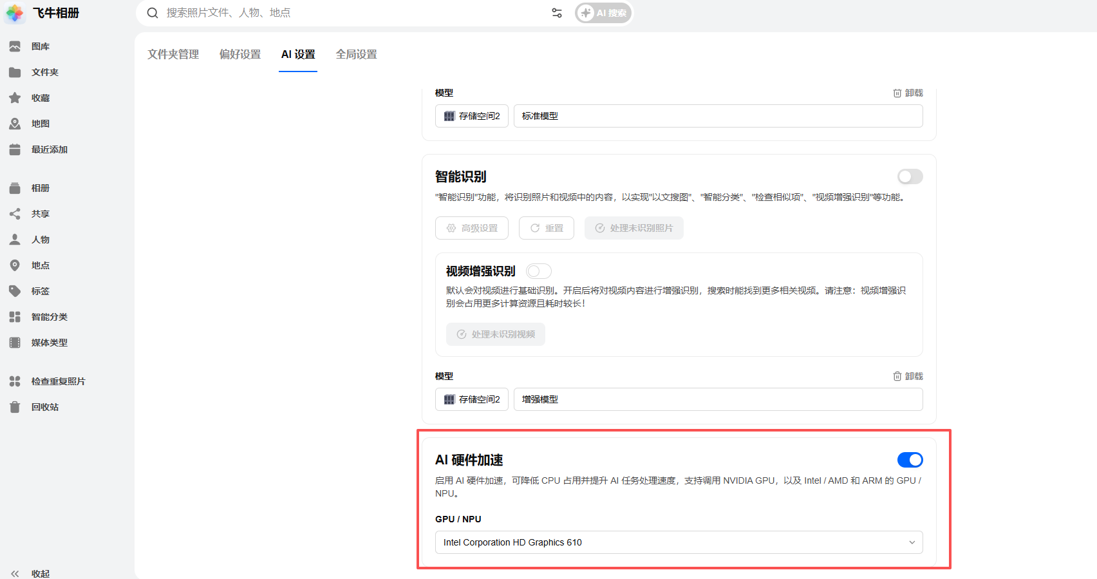Viewport: 1097px width, 579px height.
Task: Open 回收站 recycle bin icon
Action: (x=15, y=407)
